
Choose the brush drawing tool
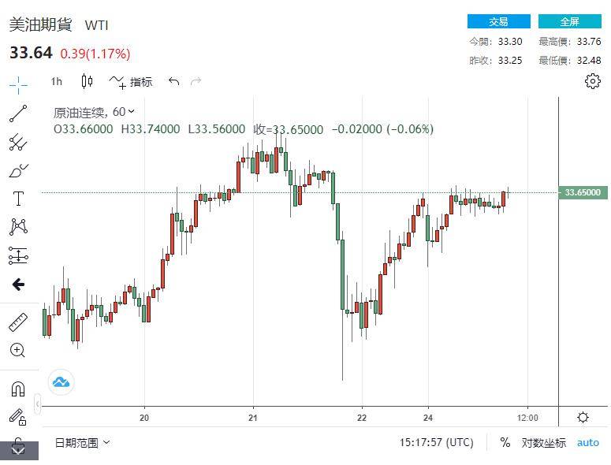pyautogui.click(x=18, y=170)
